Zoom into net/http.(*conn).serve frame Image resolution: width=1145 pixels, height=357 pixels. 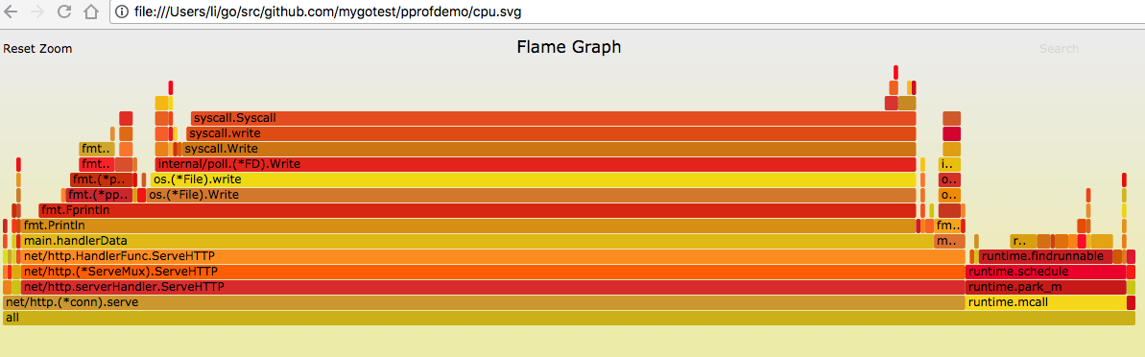click(x=484, y=302)
